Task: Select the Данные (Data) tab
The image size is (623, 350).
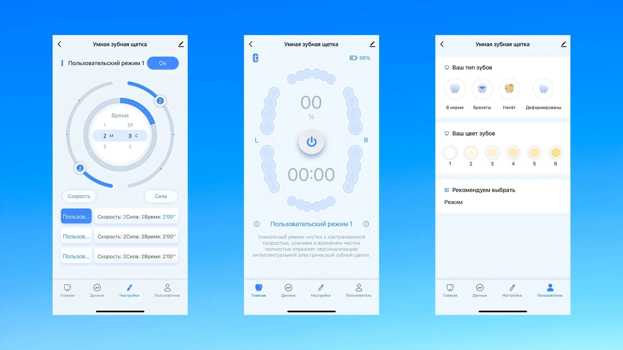Action: pyautogui.click(x=96, y=291)
